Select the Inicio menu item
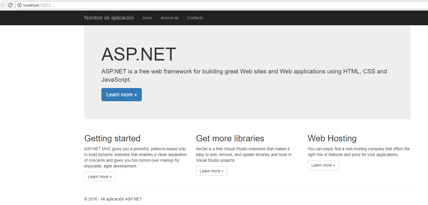Viewport: 428px width, 205px height. (147, 17)
